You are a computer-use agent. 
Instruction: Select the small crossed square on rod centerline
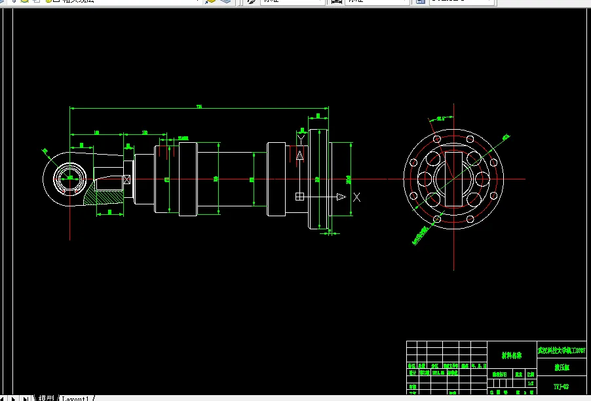click(x=127, y=180)
